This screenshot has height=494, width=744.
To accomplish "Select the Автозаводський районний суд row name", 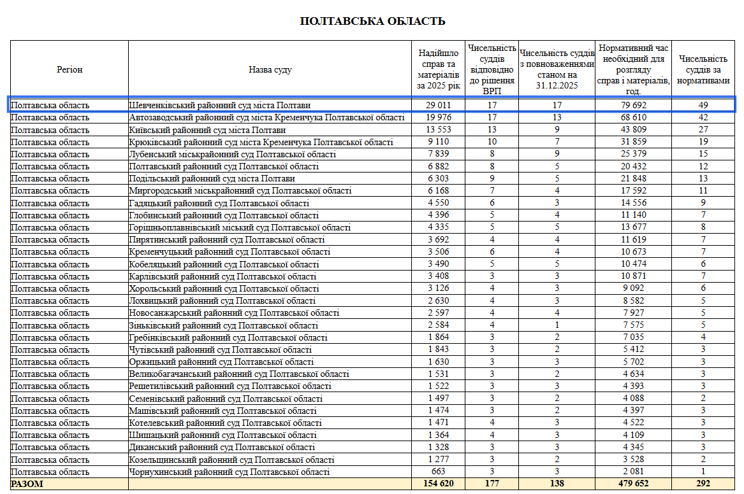I will point(266,118).
